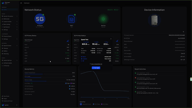192x108 pixels.
Task: Click the Band Locking icon
Action: click(x=2, y=24)
